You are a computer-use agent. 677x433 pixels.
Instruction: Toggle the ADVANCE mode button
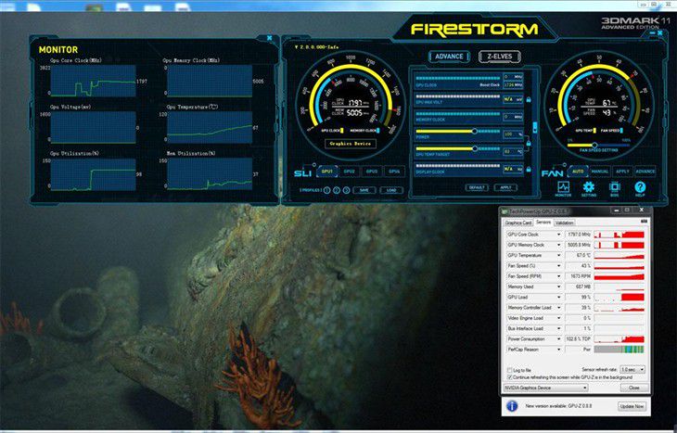tap(449, 57)
